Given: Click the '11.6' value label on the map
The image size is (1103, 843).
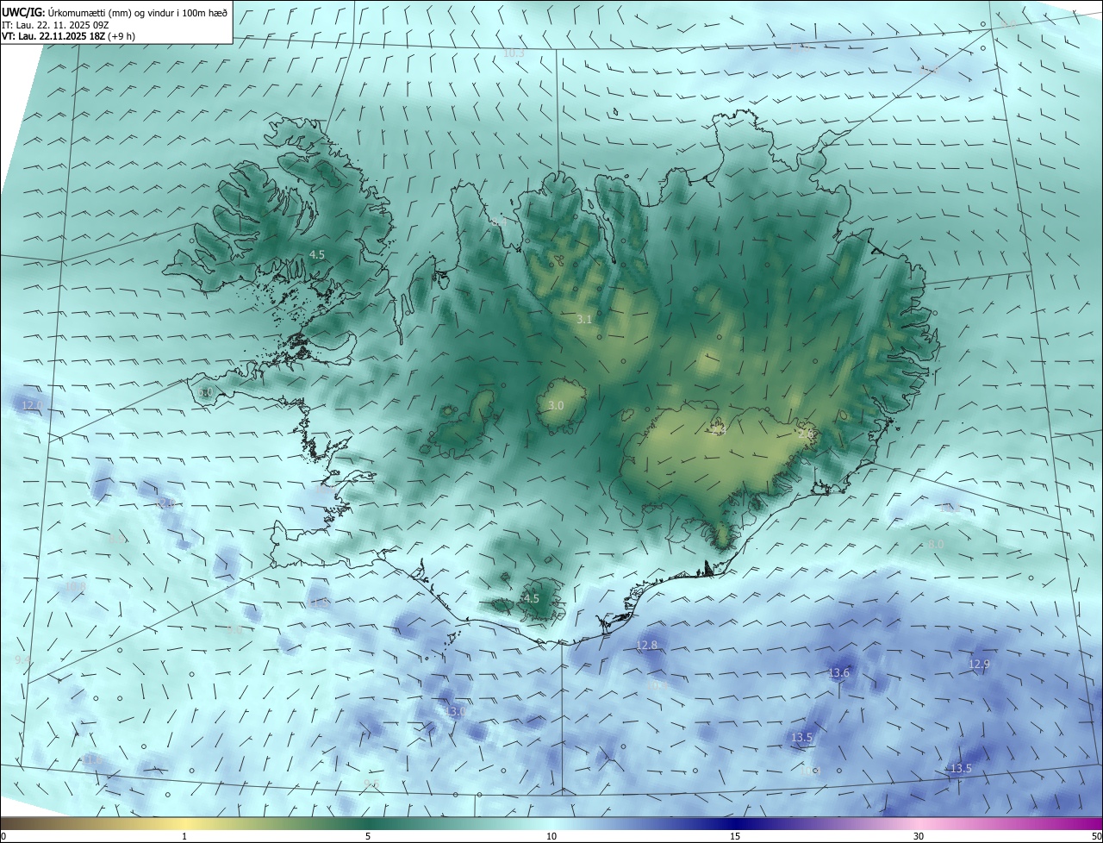Looking at the screenshot, I should tap(92, 759).
